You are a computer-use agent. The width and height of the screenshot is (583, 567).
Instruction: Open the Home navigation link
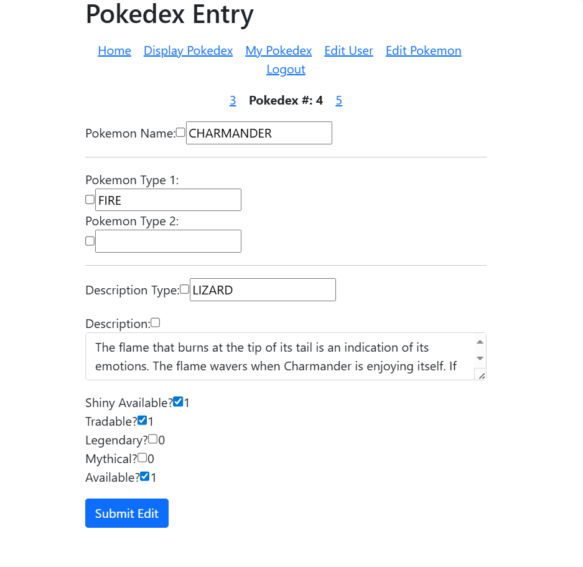(114, 51)
